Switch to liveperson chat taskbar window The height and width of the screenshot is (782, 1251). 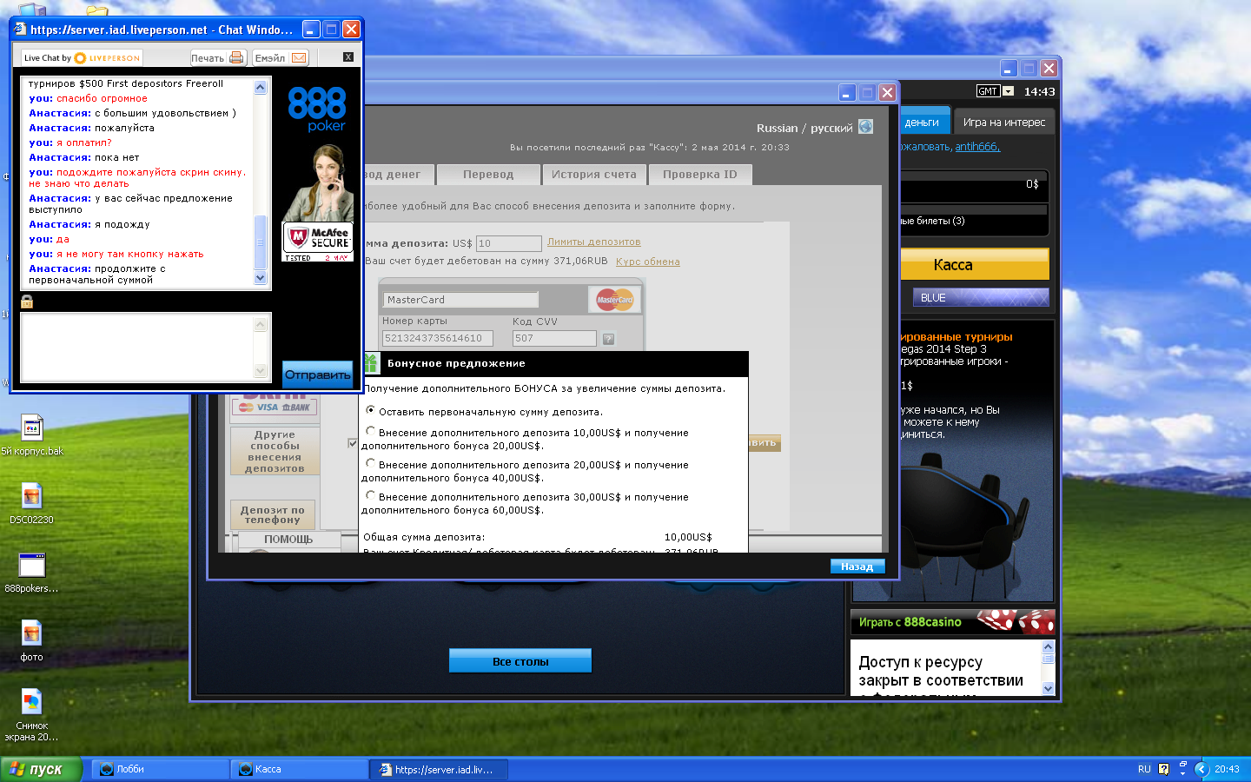439,769
